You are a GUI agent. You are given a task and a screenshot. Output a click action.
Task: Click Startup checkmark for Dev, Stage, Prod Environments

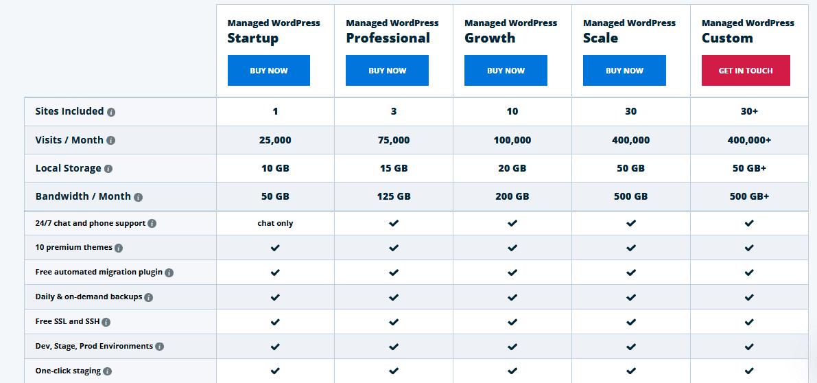[x=276, y=346]
